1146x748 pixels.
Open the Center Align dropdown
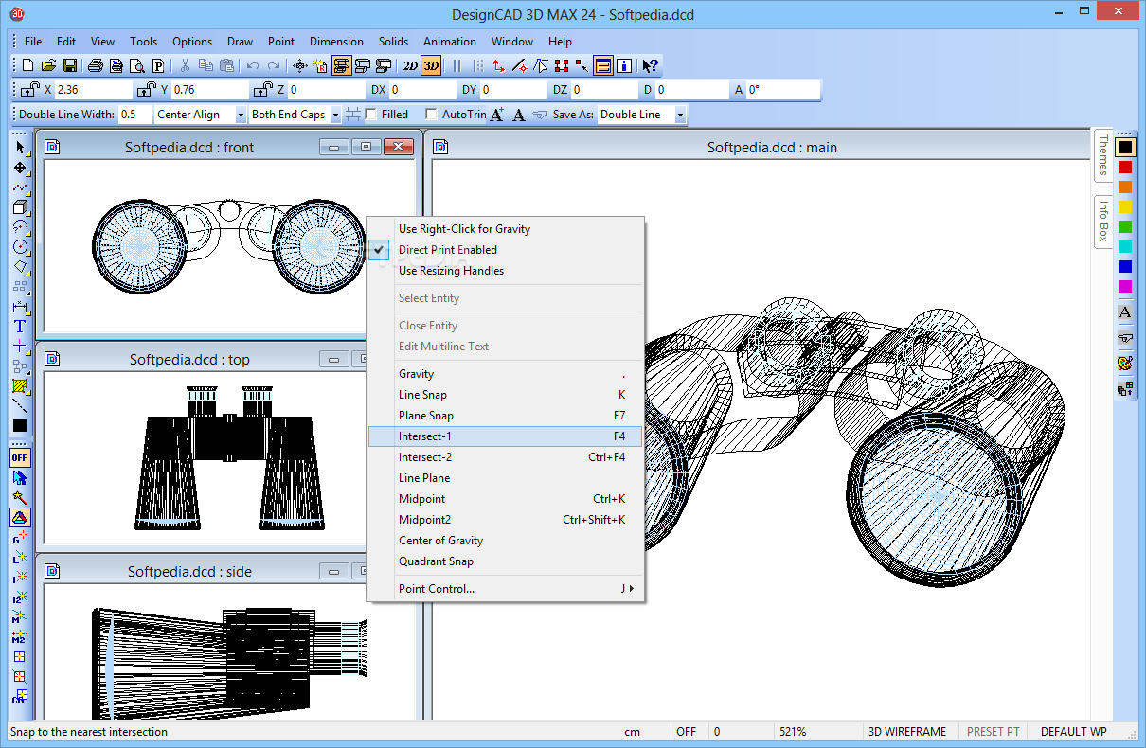[242, 114]
